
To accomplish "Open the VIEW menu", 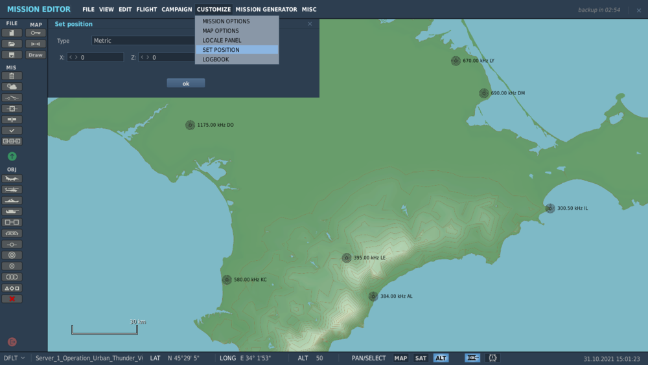I will click(x=106, y=9).
